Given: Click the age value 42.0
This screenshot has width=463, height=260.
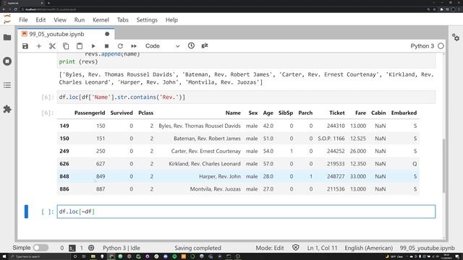Looking at the screenshot, I should tap(268, 126).
